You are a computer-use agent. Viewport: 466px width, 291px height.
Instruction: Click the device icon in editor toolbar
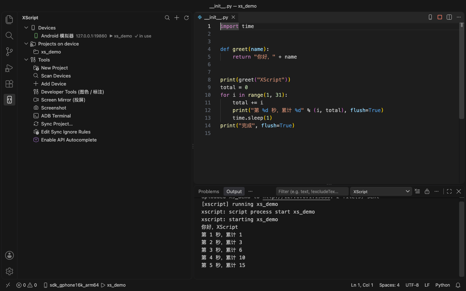[430, 17]
